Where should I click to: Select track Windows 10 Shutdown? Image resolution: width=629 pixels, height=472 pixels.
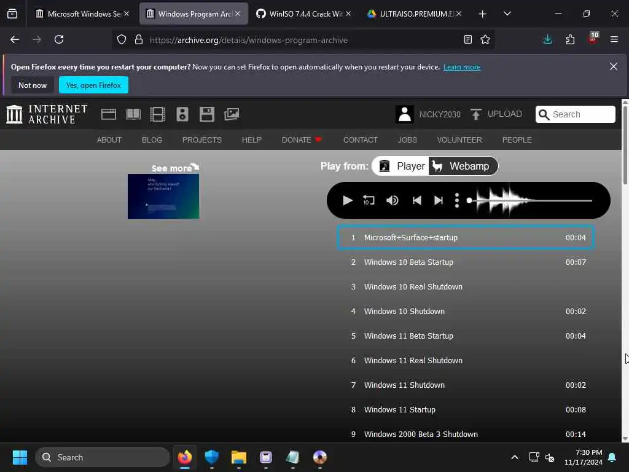(x=466, y=311)
